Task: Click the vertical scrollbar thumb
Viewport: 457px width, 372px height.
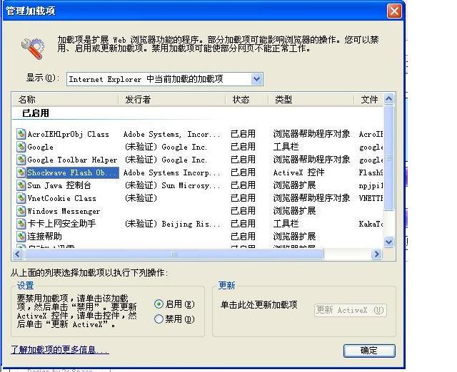Action: (388, 157)
